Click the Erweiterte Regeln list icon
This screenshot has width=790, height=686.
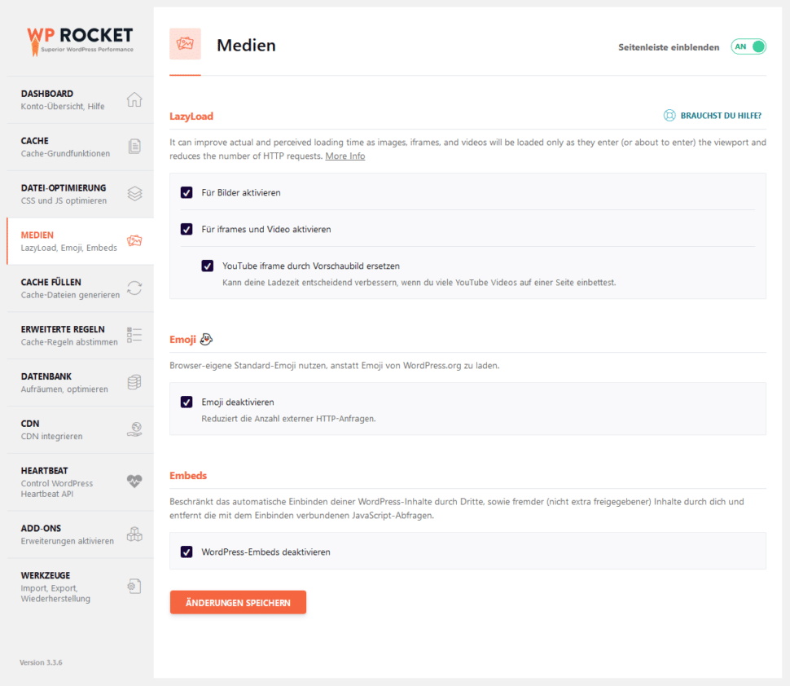(x=134, y=335)
